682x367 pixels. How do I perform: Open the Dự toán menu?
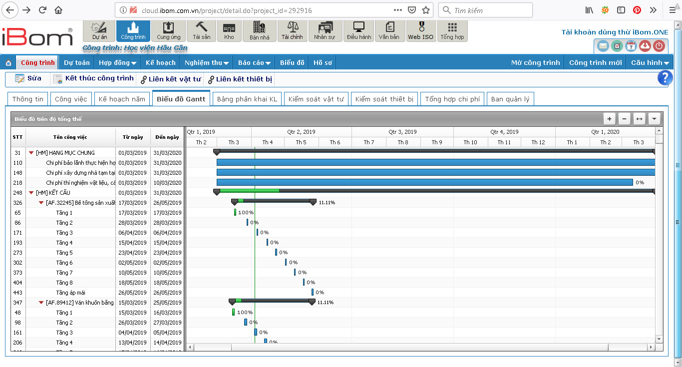(77, 63)
